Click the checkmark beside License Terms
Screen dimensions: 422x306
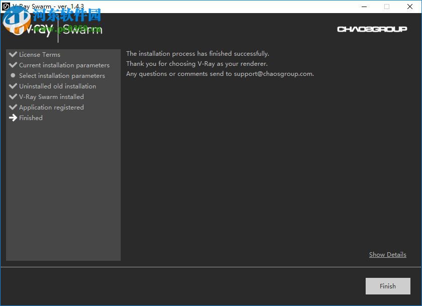[x=12, y=54]
